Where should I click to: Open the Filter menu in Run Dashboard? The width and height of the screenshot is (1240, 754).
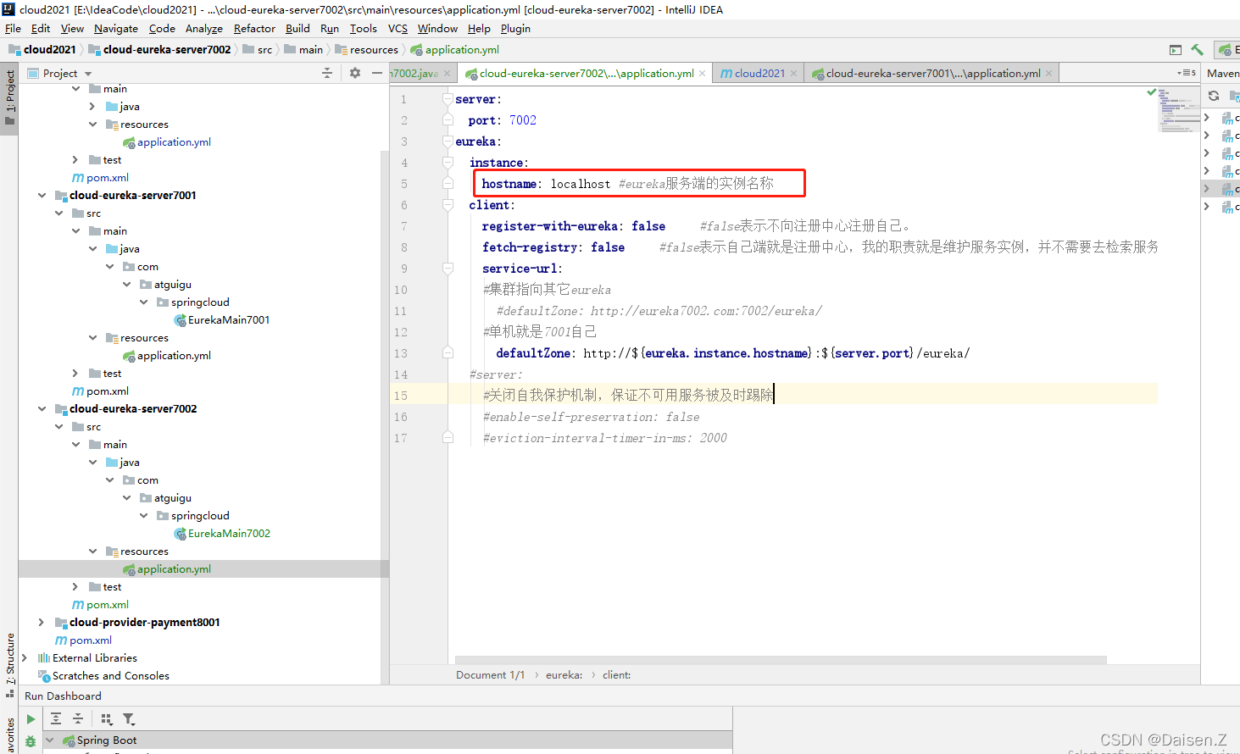click(x=129, y=719)
